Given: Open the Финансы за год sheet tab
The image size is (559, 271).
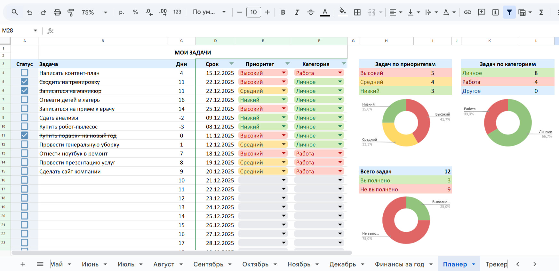Looking at the screenshot, I should [399, 264].
